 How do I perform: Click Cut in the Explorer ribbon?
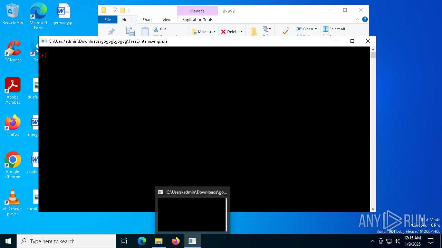(160, 29)
